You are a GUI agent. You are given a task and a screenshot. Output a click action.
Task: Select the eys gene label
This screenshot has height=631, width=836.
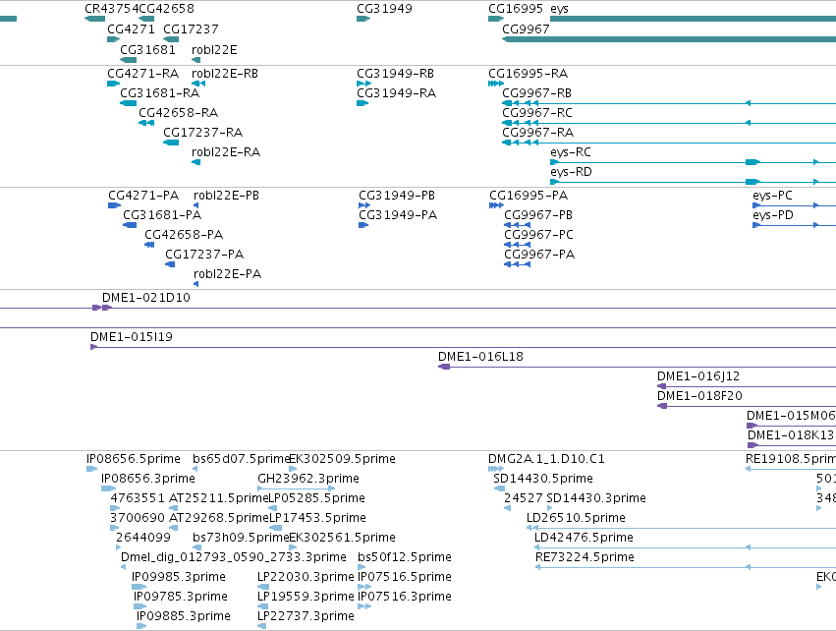559,9
